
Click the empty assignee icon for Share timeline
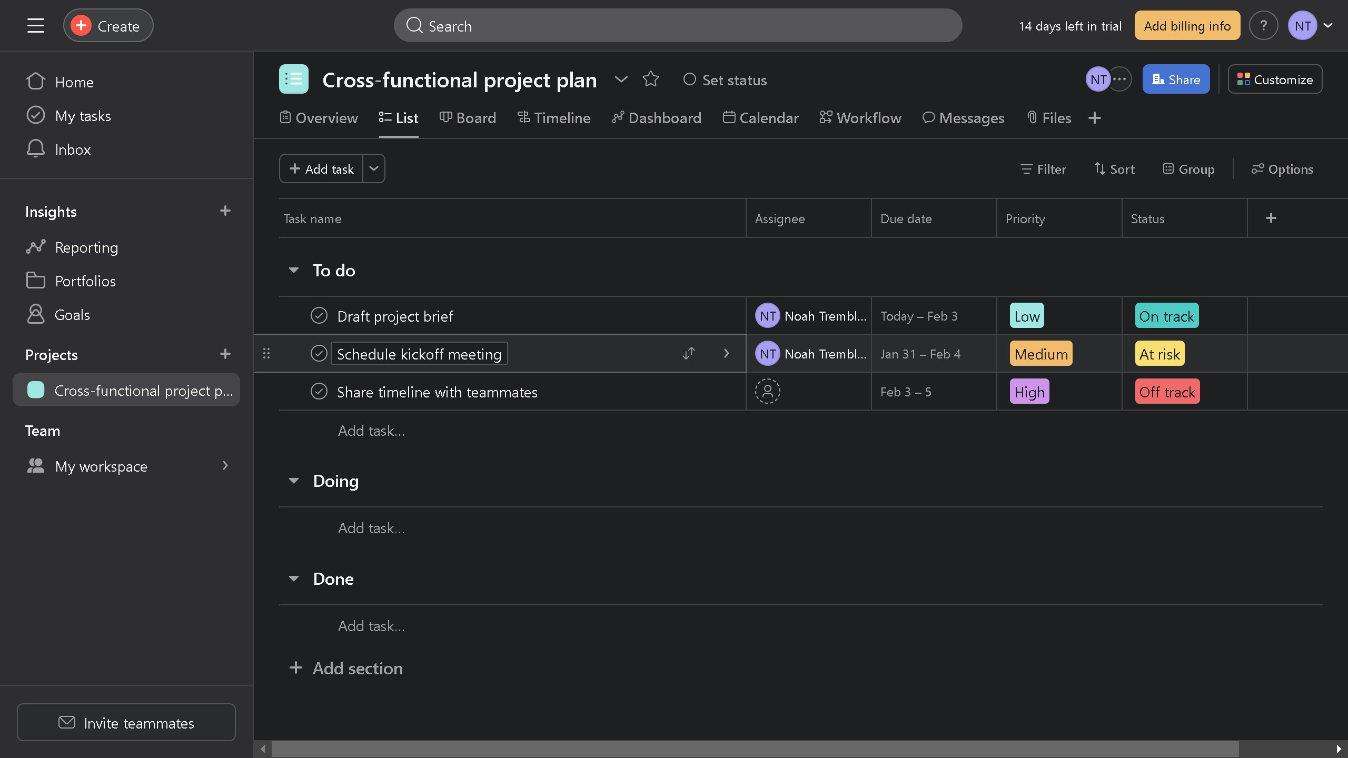pyautogui.click(x=767, y=392)
